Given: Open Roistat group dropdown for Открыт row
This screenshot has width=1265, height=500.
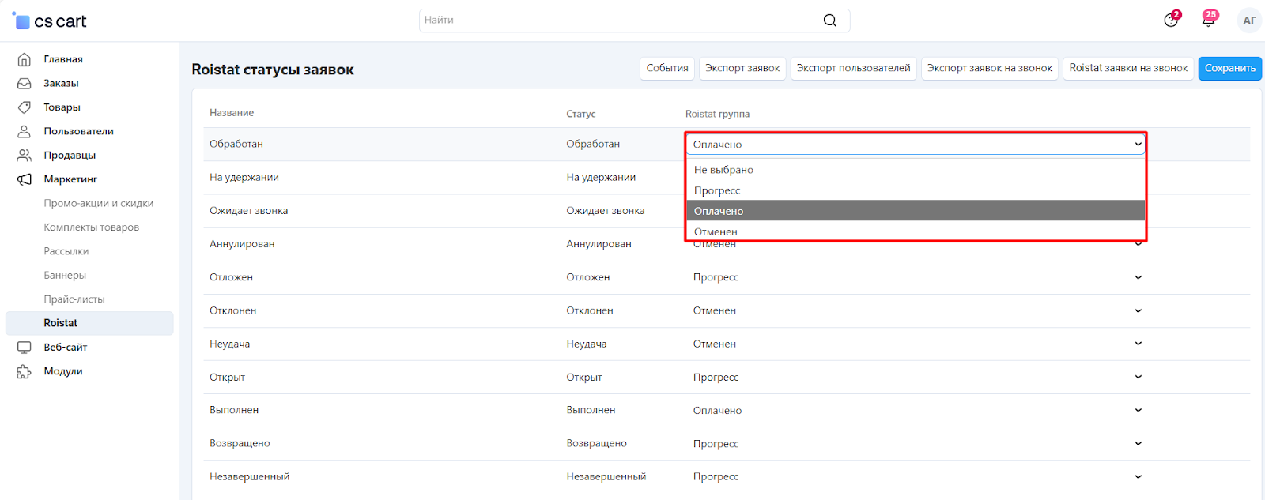Looking at the screenshot, I should [916, 377].
